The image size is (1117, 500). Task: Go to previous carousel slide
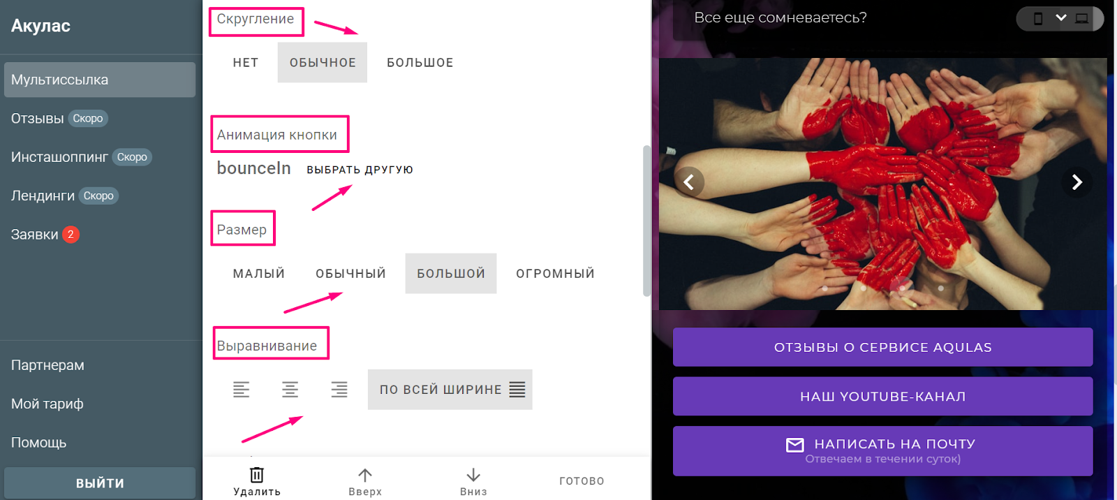[689, 182]
